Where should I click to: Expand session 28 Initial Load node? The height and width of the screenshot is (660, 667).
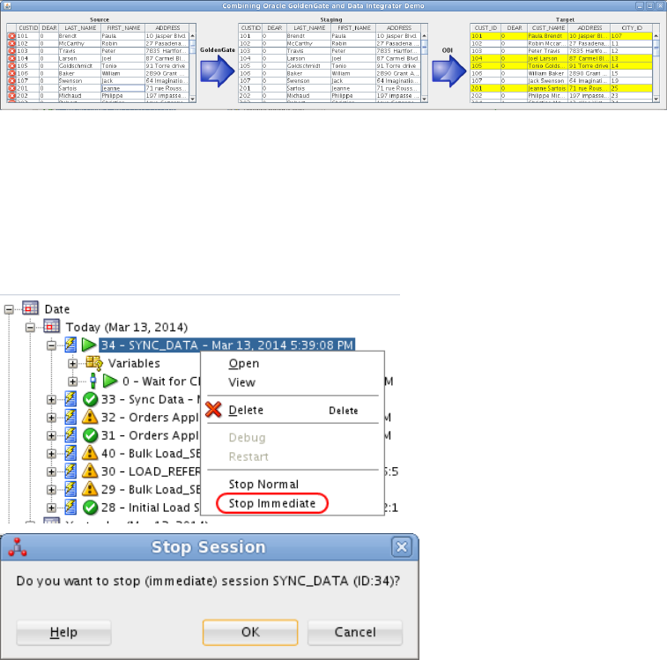pyautogui.click(x=51, y=508)
